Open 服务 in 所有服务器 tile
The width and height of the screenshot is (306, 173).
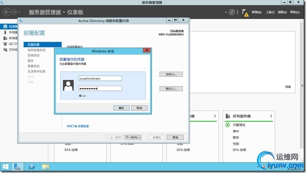tap(236, 137)
